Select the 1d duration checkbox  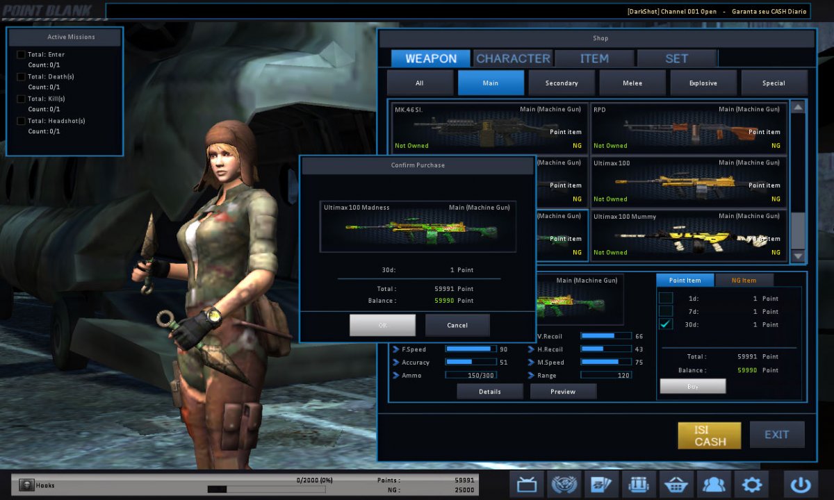coord(666,299)
